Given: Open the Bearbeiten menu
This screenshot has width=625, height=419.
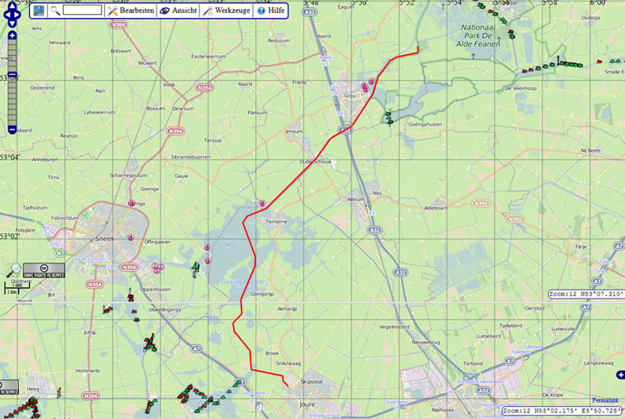Looking at the screenshot, I should pyautogui.click(x=130, y=11).
